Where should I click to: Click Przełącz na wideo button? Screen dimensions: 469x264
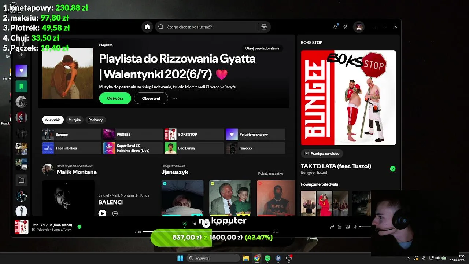tap(322, 154)
